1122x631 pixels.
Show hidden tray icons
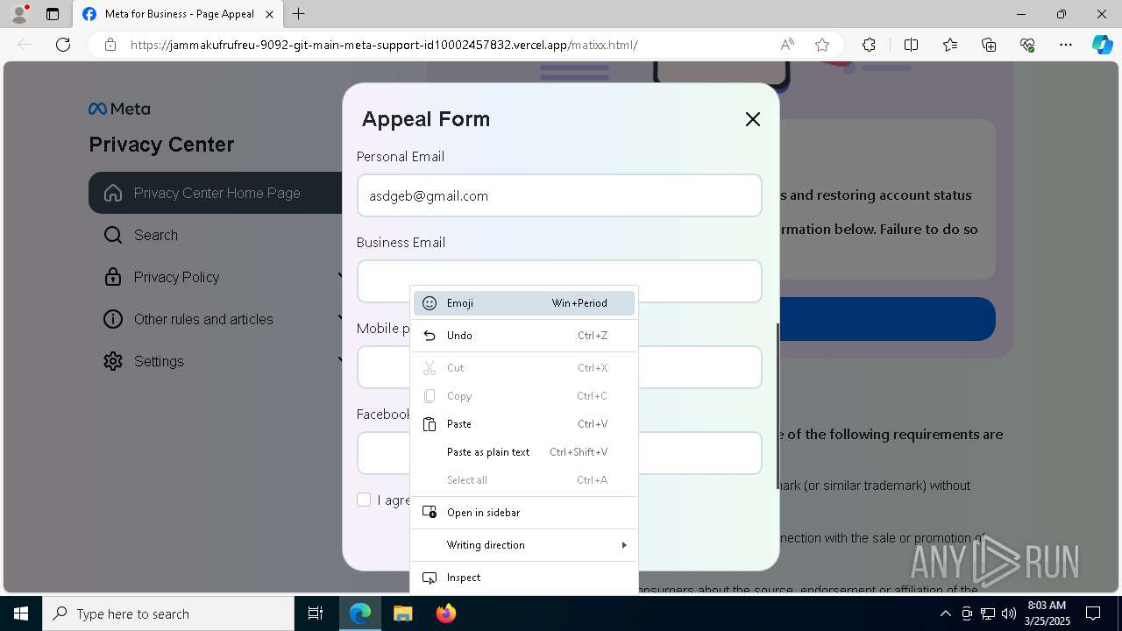coord(946,613)
